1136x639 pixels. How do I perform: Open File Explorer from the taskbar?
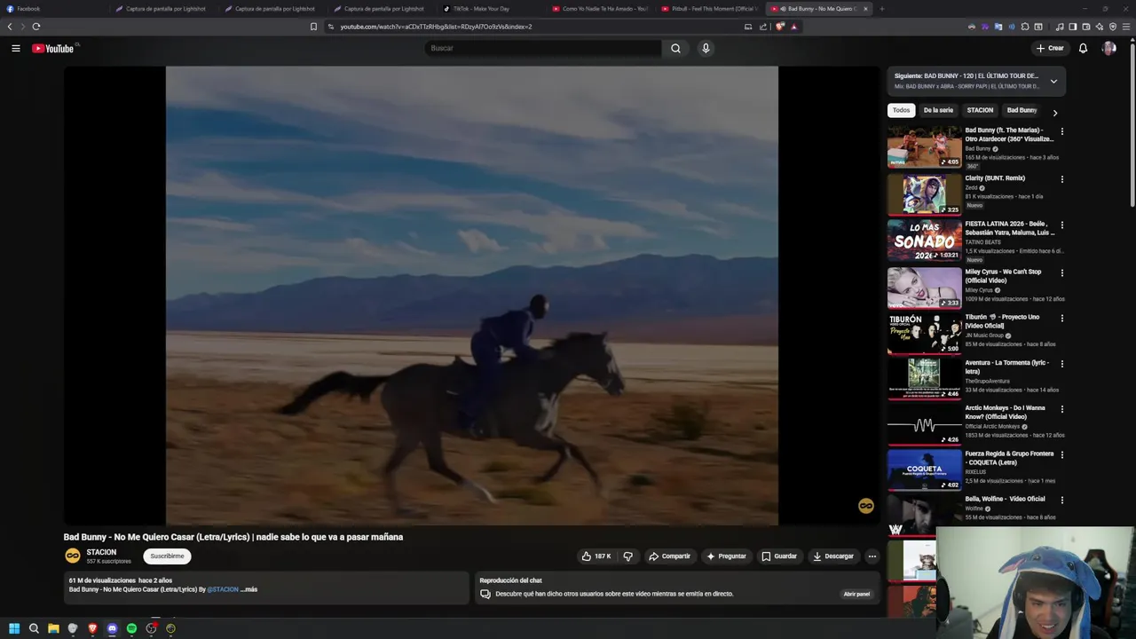tap(53, 628)
